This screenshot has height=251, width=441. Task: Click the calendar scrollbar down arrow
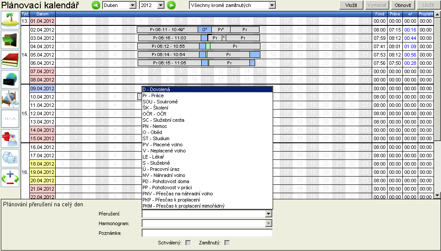point(437,195)
